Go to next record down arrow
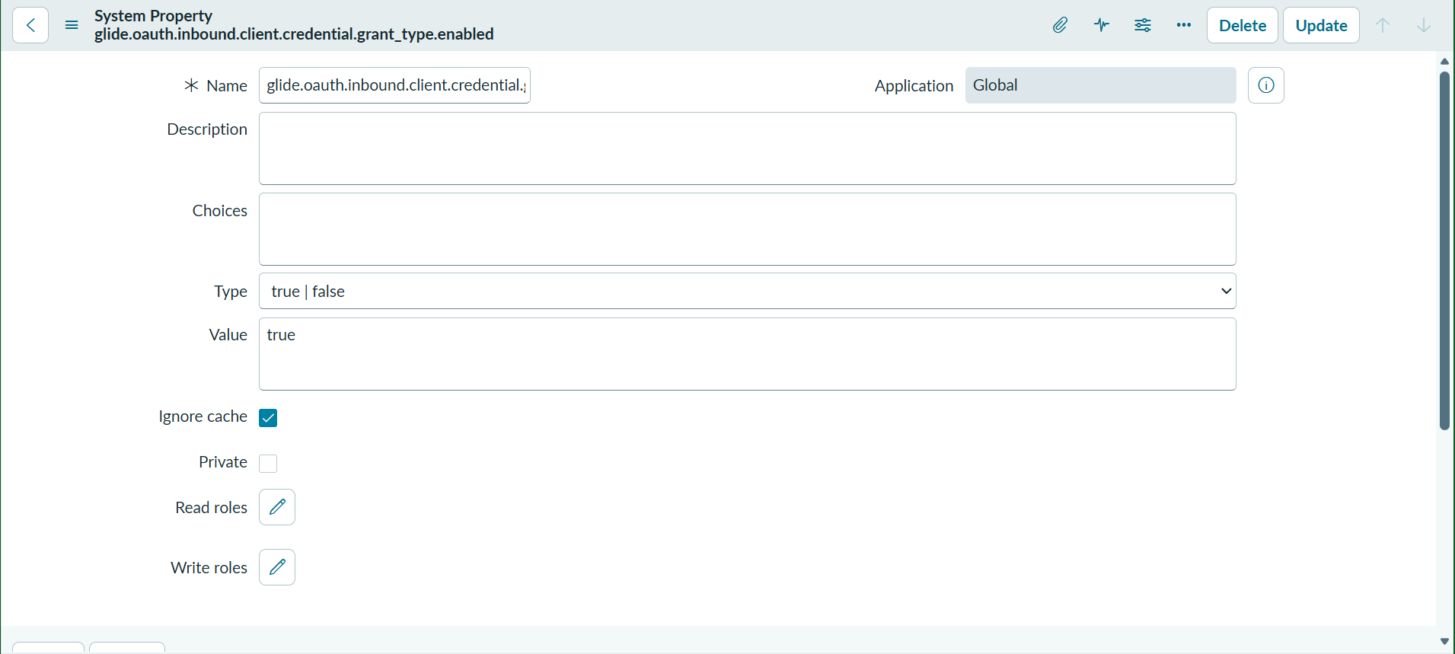This screenshot has width=1455, height=654. click(1424, 25)
